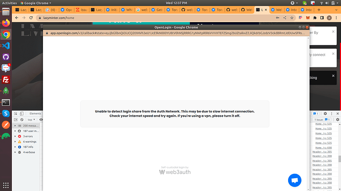Close the active Chrome tab
Viewport: 341px width, 191px height.
[266, 10]
